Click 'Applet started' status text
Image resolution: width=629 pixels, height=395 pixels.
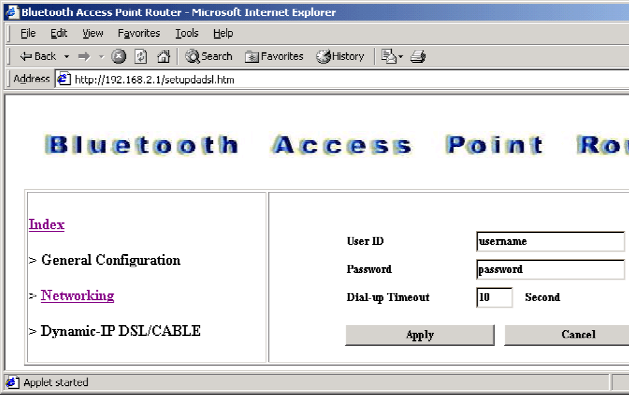56,383
